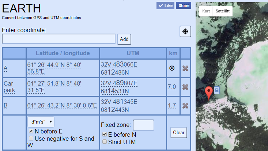
Task: Focus the Enter coordinate input field
Action: coord(58,39)
